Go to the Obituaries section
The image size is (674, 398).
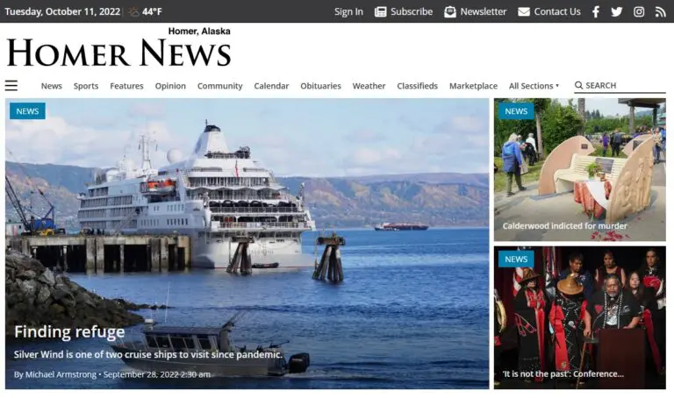[x=320, y=86]
